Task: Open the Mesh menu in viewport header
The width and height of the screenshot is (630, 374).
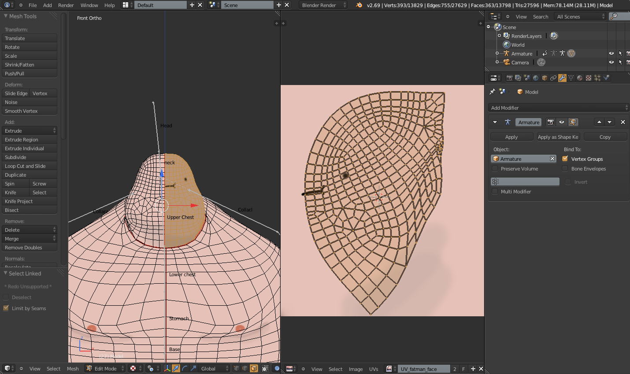Action: tap(73, 368)
